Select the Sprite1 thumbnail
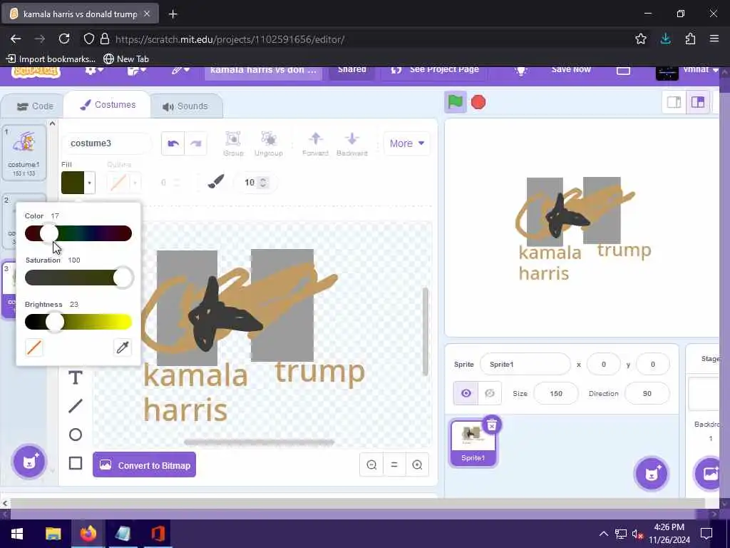Screen dimensions: 730x548 point(473,442)
